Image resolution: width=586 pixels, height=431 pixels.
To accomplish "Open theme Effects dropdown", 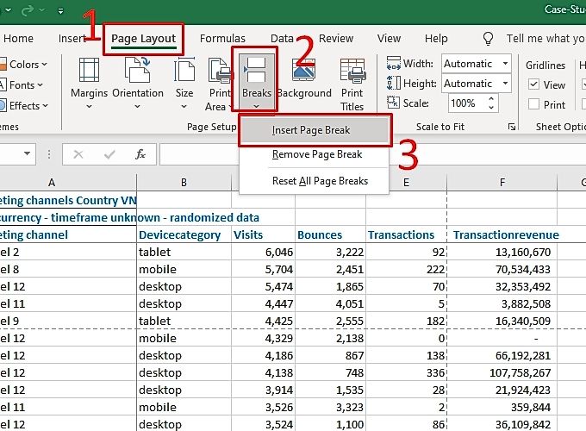I will tap(25, 106).
